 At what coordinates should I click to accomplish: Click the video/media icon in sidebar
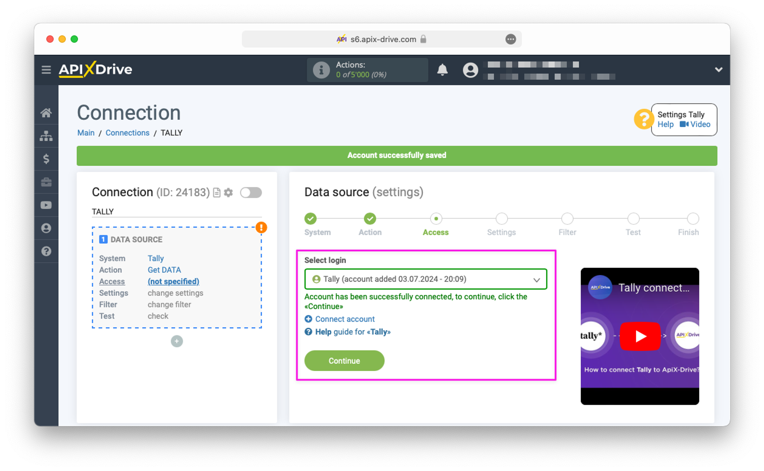46,205
